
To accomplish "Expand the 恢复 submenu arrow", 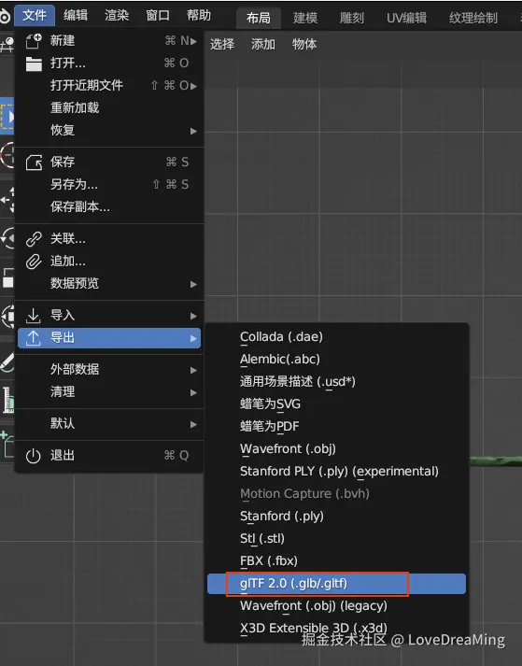I will coord(193,131).
